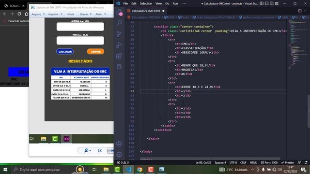Open the View menu in VS Code
The image size is (310, 174).
click(158, 3)
